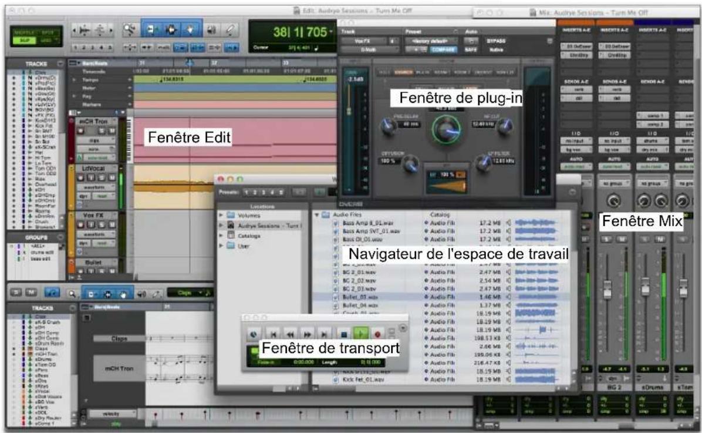Collapse the Audio Files folder
This screenshot has height=433, width=702.
tap(317, 214)
